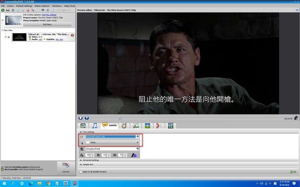300x187 pixels.
Task: Open the font name dropdown arrow
Action: coord(137,137)
